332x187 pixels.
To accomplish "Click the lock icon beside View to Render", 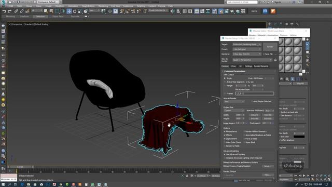I will point(275,60).
